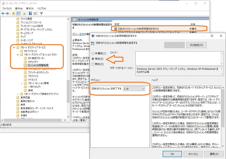Viewport: 226px width, 159px height.
Task: Open the ファイル(F) menu
Action: (7, 8)
